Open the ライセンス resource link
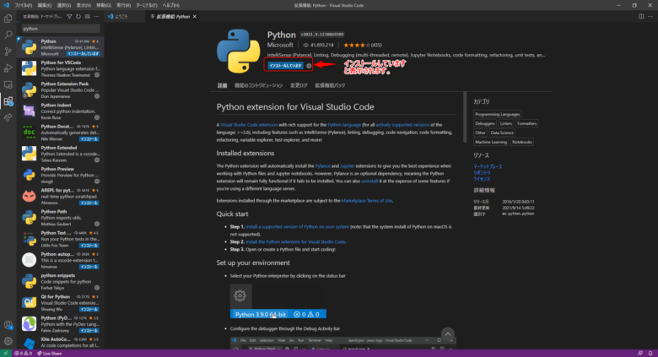This screenshot has width=658, height=357. [x=482, y=179]
